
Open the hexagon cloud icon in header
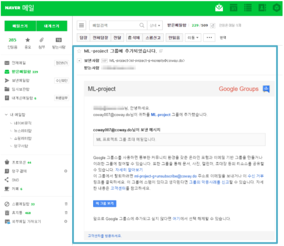coord(277,8)
